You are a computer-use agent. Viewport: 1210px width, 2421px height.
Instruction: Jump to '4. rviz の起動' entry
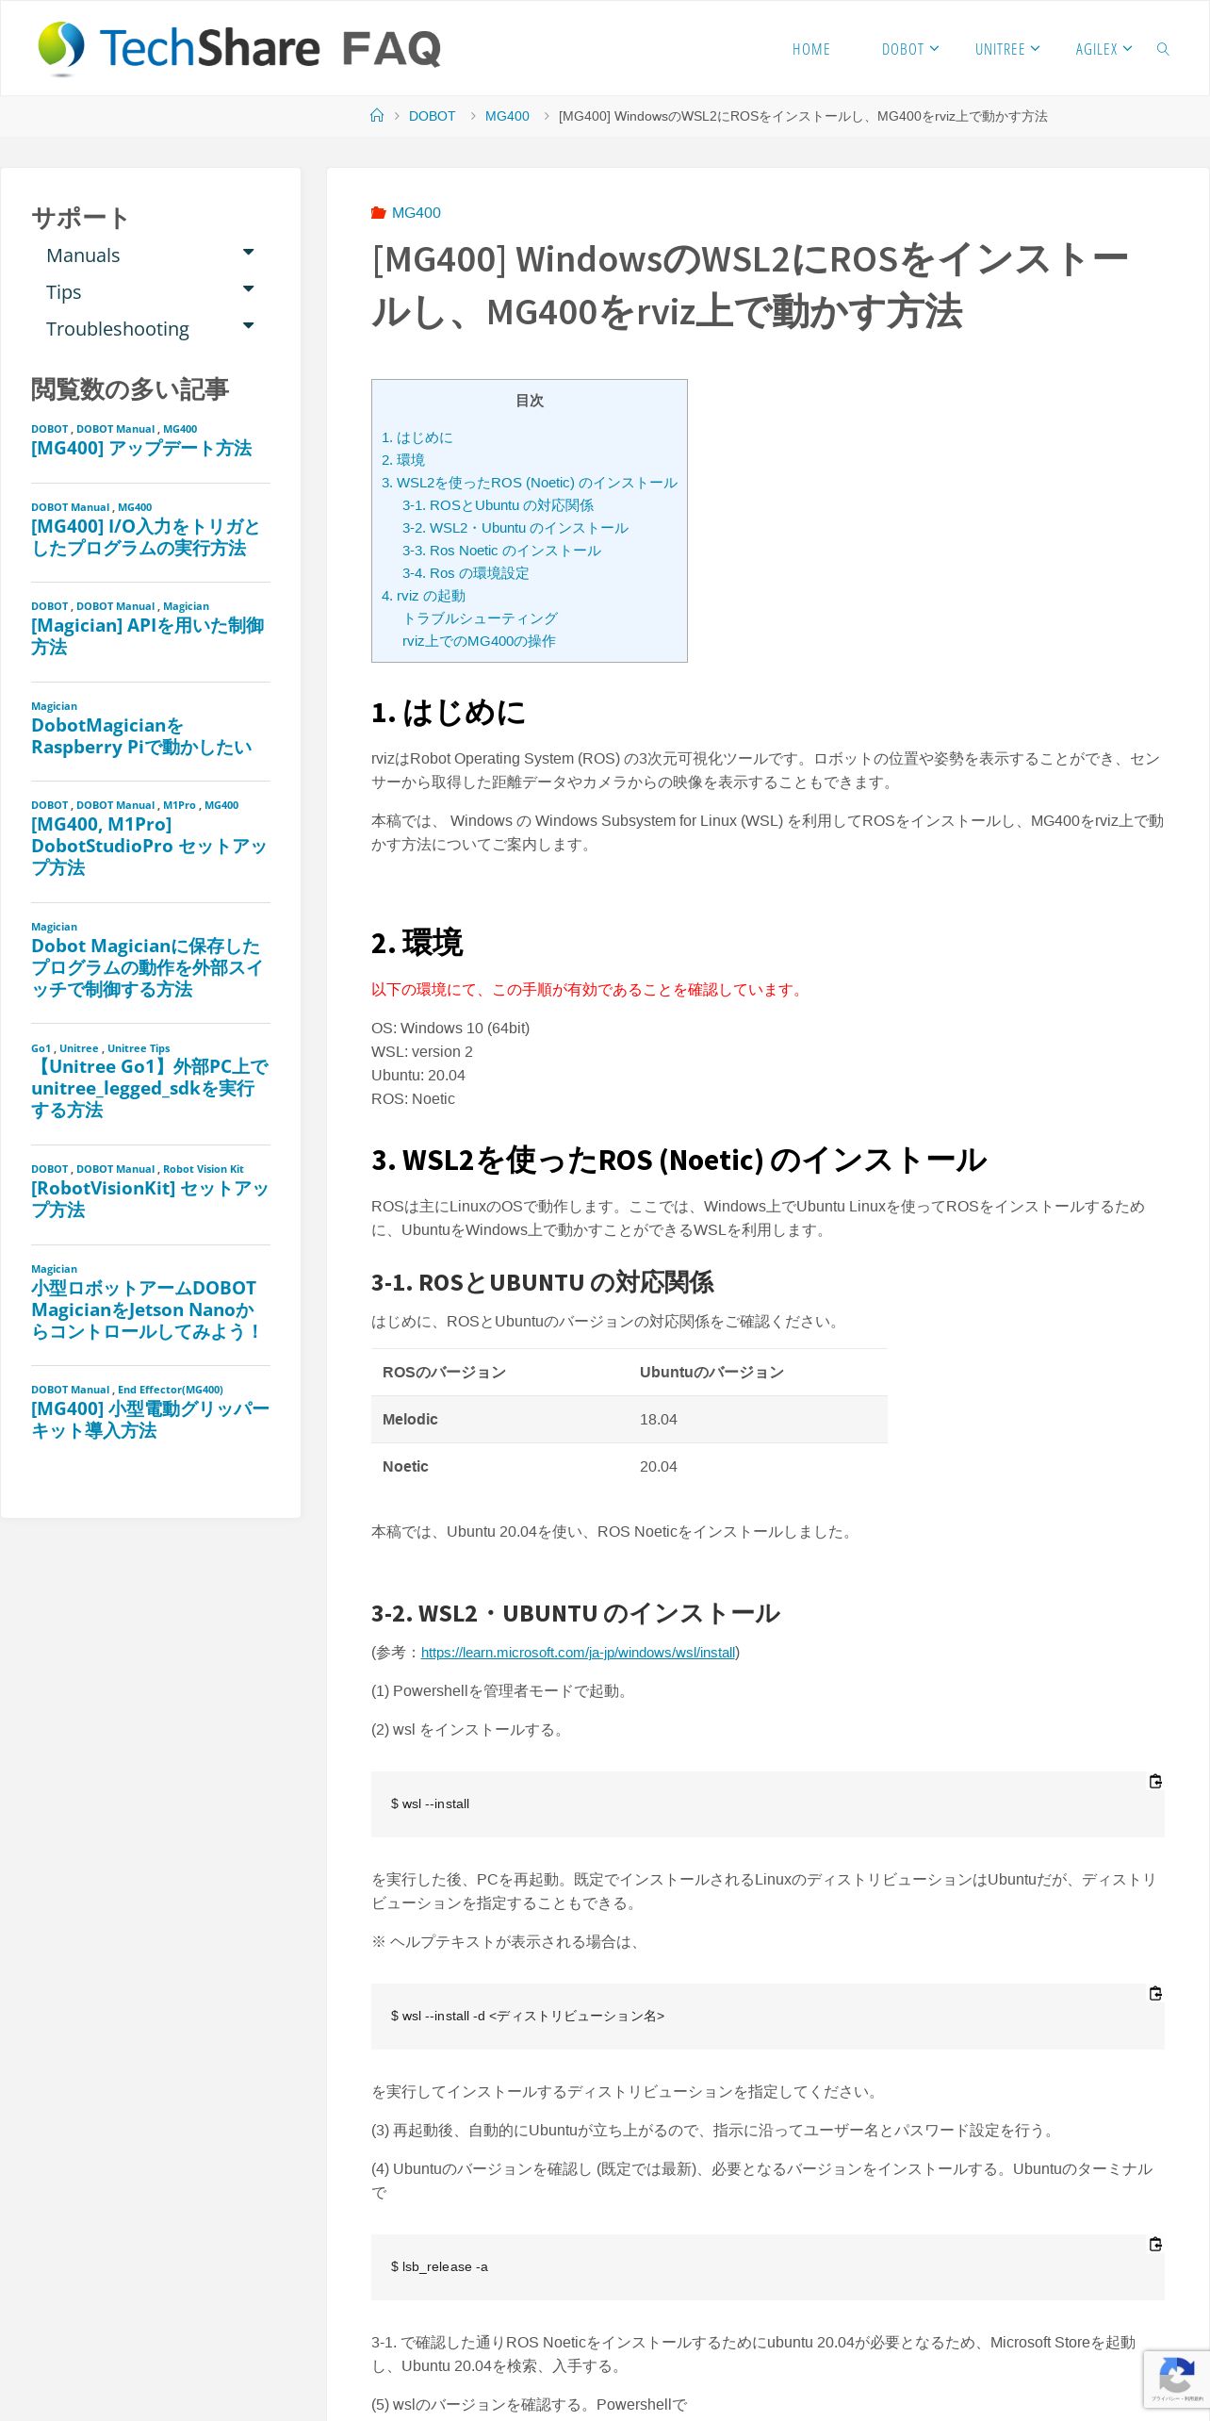(x=423, y=596)
